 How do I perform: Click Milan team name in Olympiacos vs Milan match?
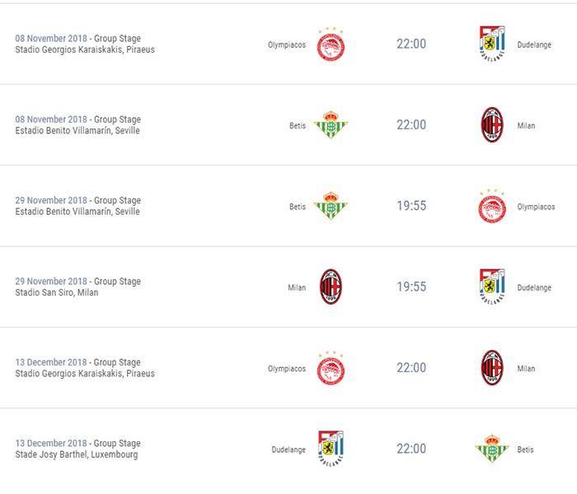point(526,369)
